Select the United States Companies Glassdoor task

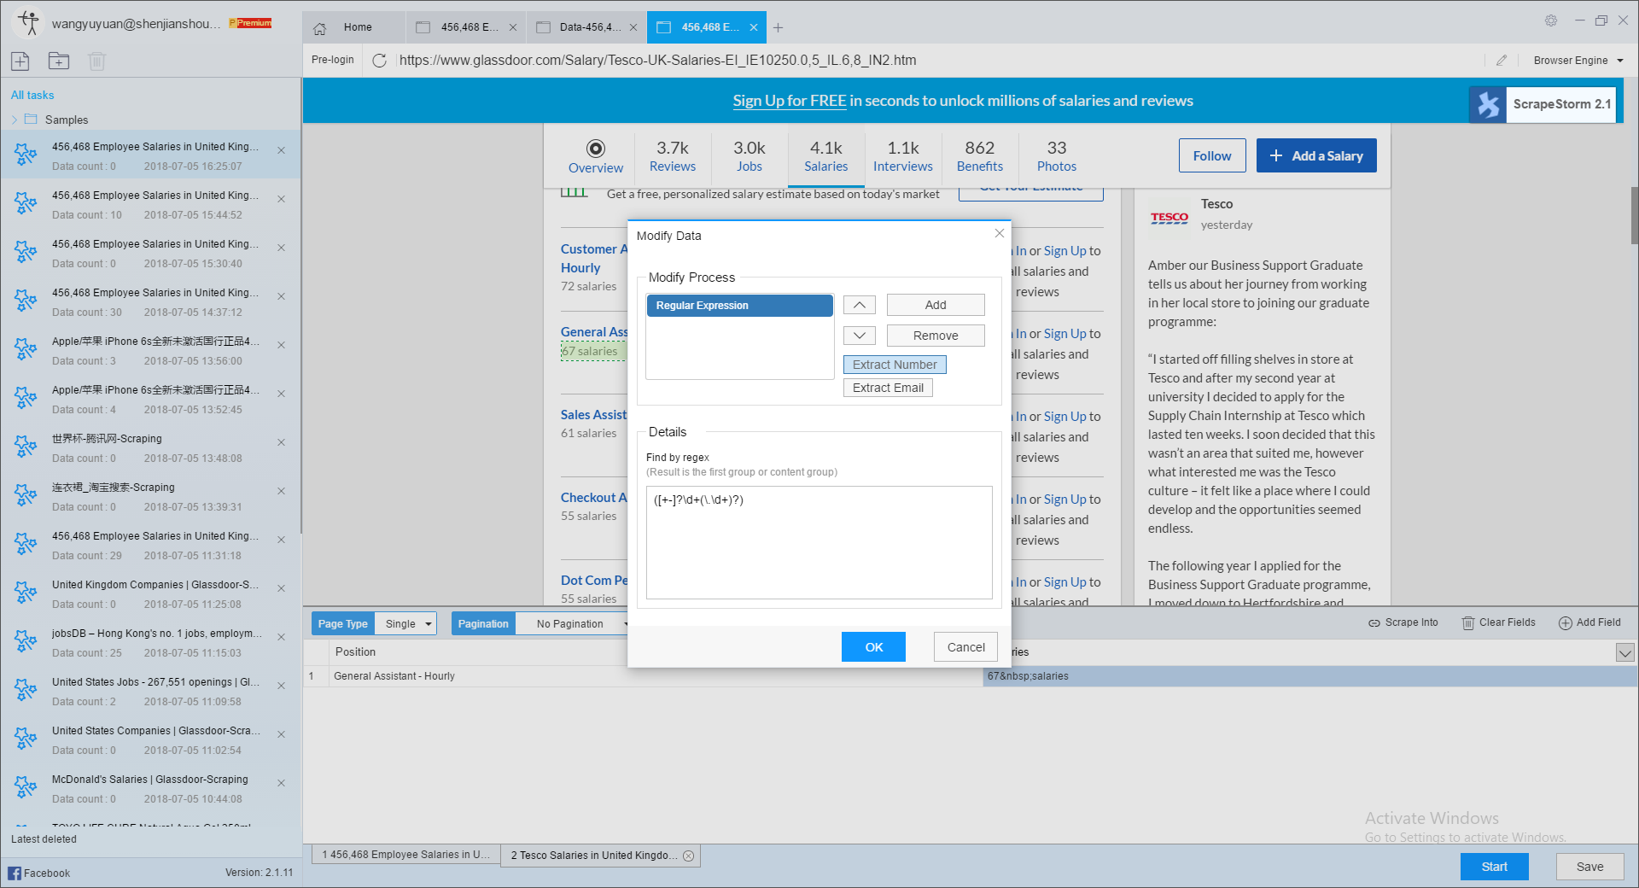[x=150, y=740]
